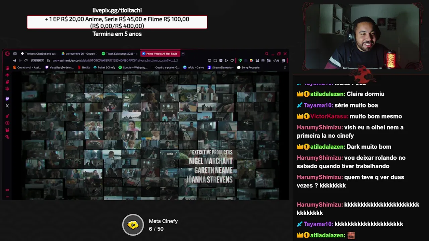
Task: Click the GX icon at sidebar bottom
Action: click(x=7, y=190)
